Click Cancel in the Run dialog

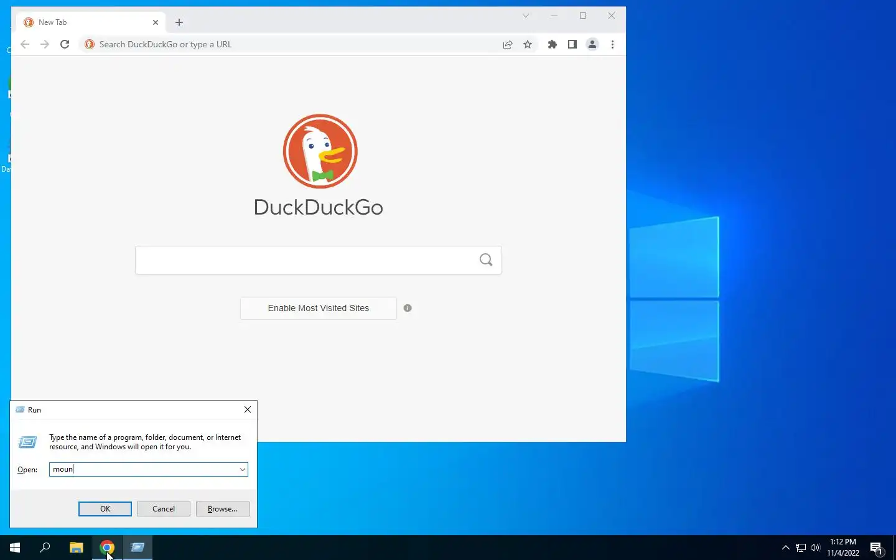click(164, 509)
